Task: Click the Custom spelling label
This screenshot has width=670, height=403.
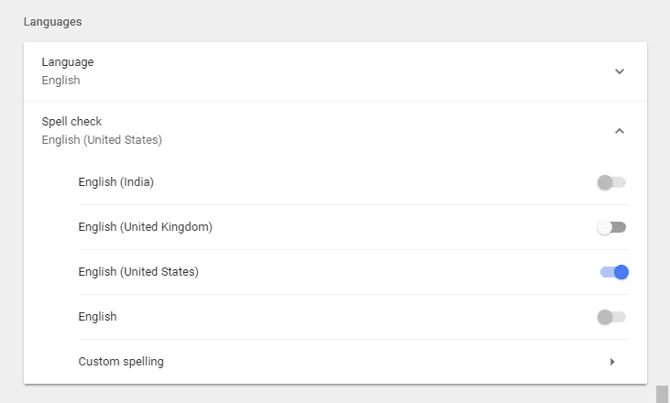Action: click(121, 362)
